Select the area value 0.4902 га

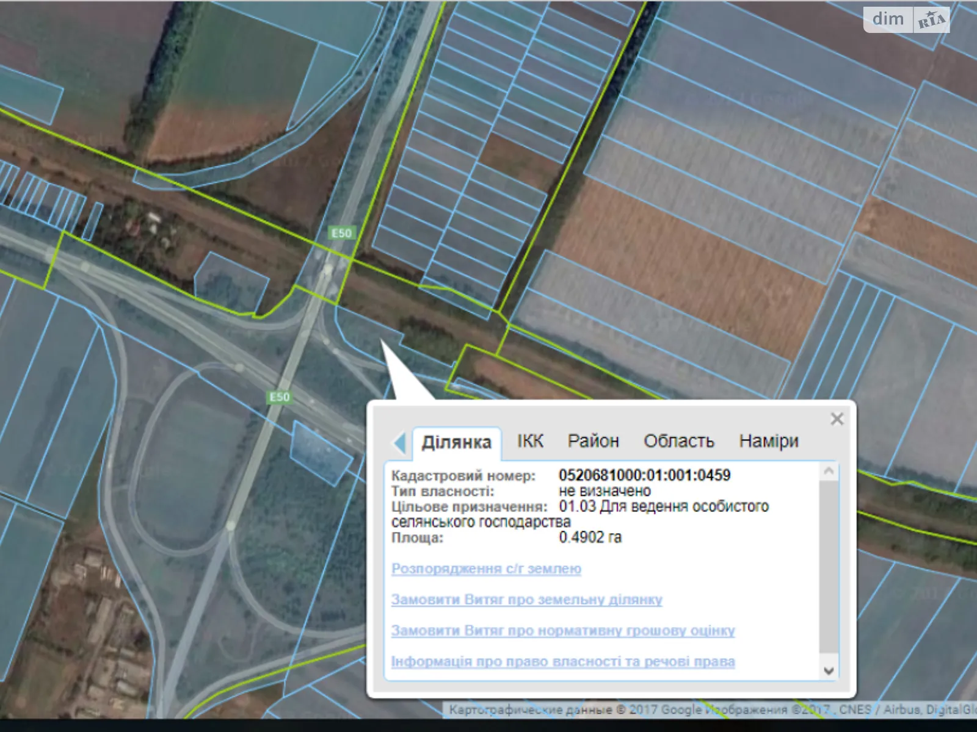pyautogui.click(x=590, y=537)
